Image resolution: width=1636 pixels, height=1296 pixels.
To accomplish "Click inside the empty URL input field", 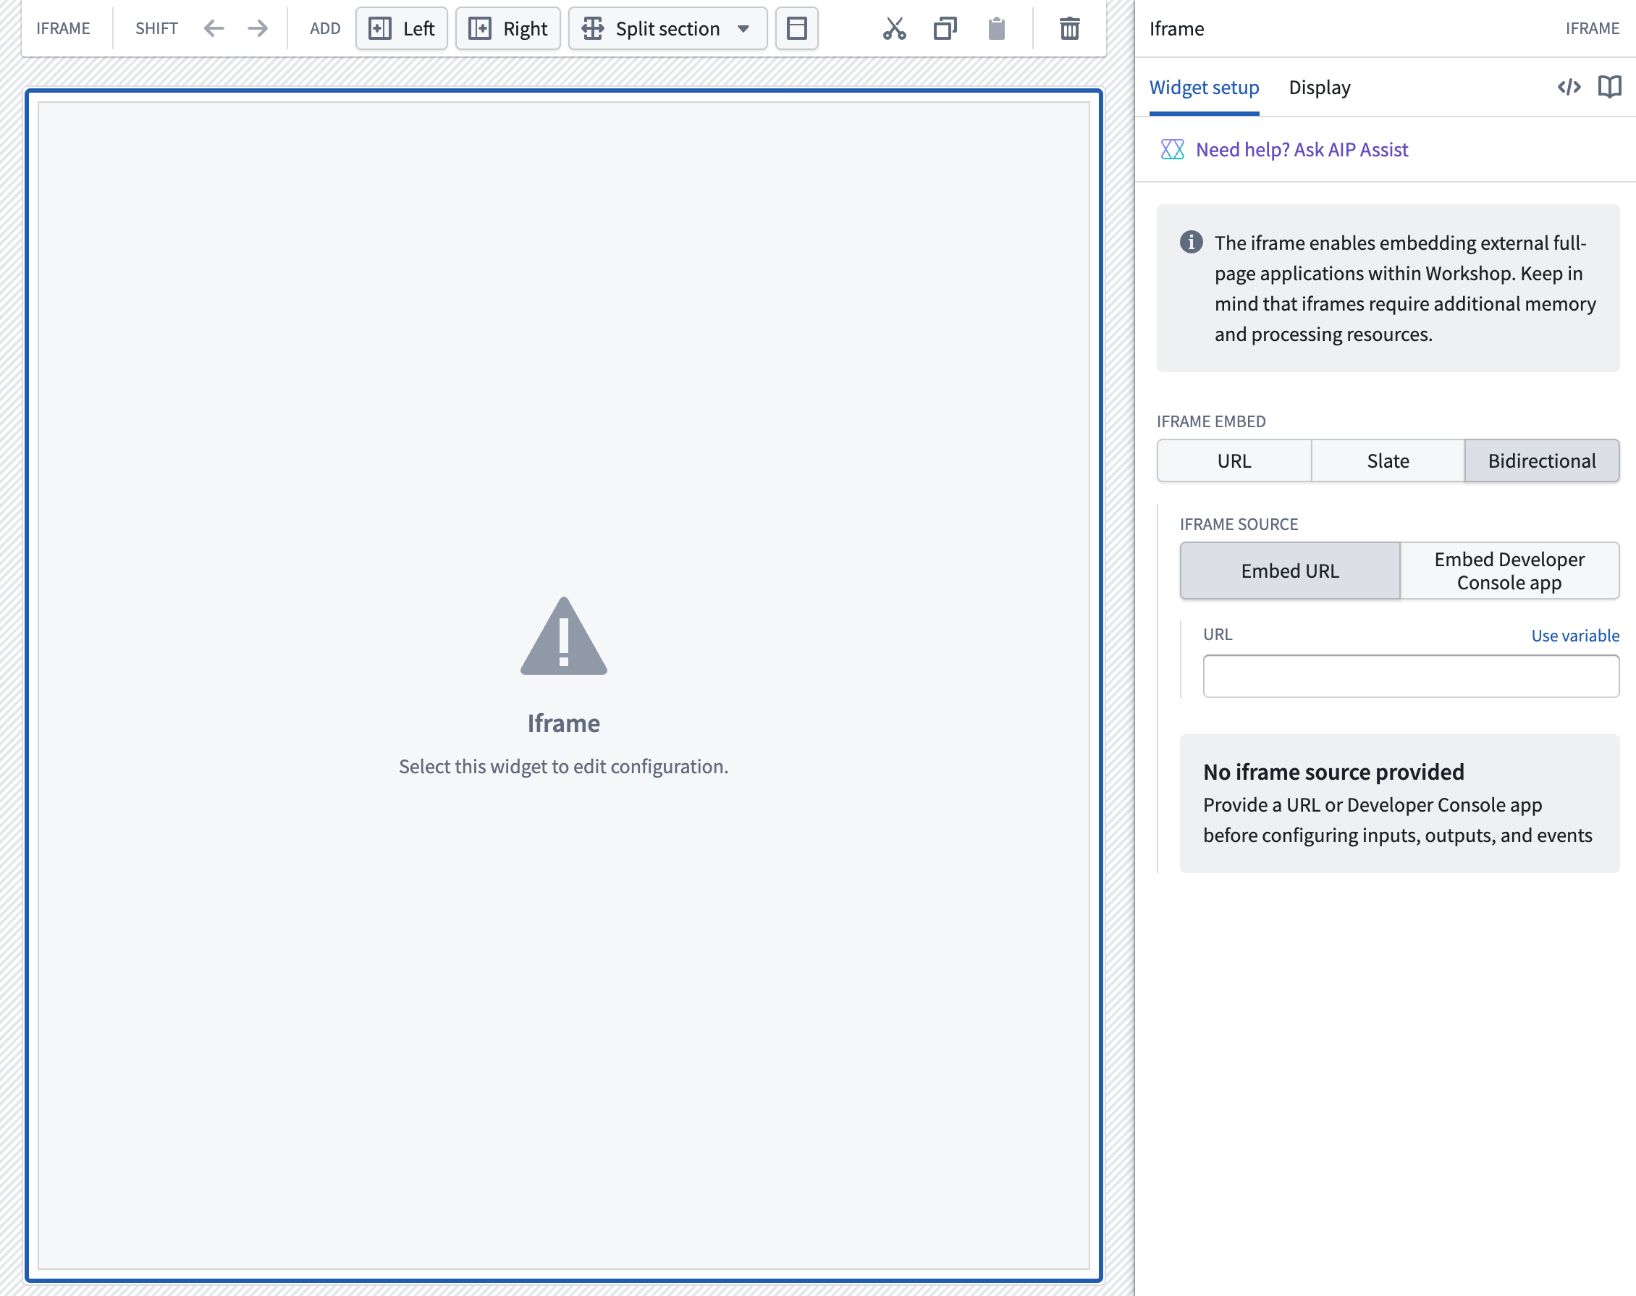I will click(1410, 676).
